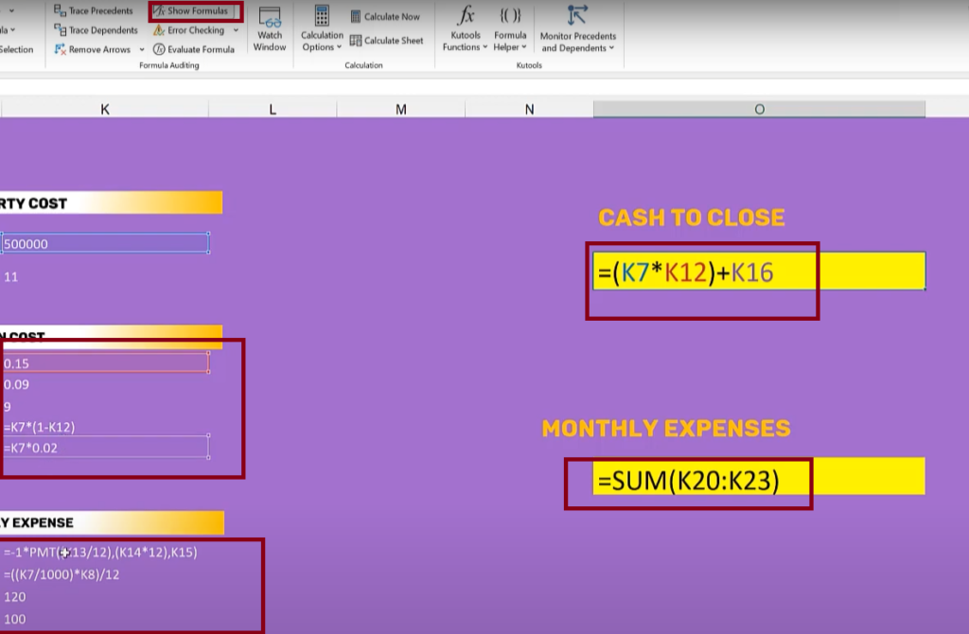Open Formula Helper menu

(x=510, y=29)
